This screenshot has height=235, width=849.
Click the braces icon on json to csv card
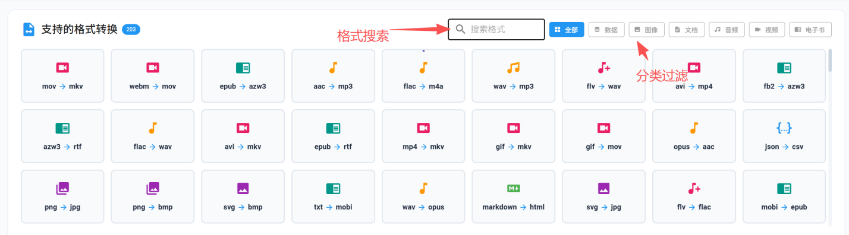point(784,128)
